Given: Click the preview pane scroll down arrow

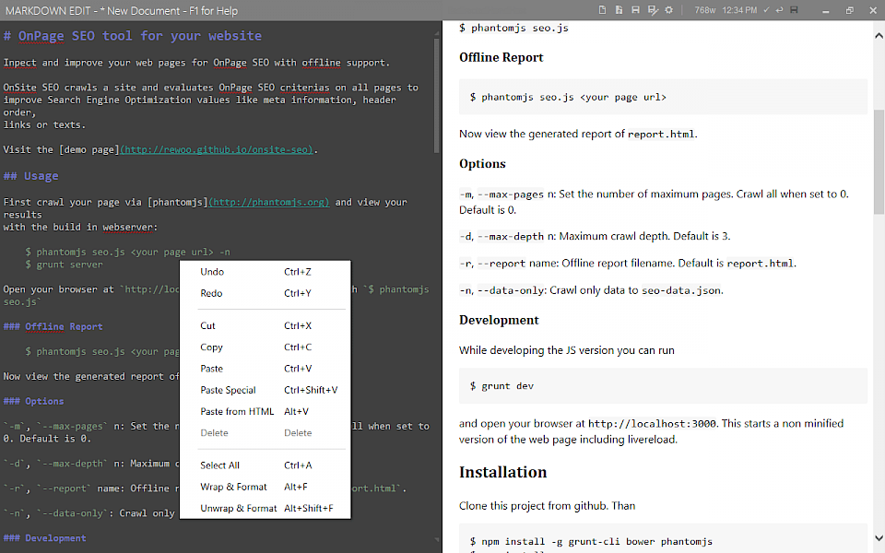Looking at the screenshot, I should (x=879, y=537).
